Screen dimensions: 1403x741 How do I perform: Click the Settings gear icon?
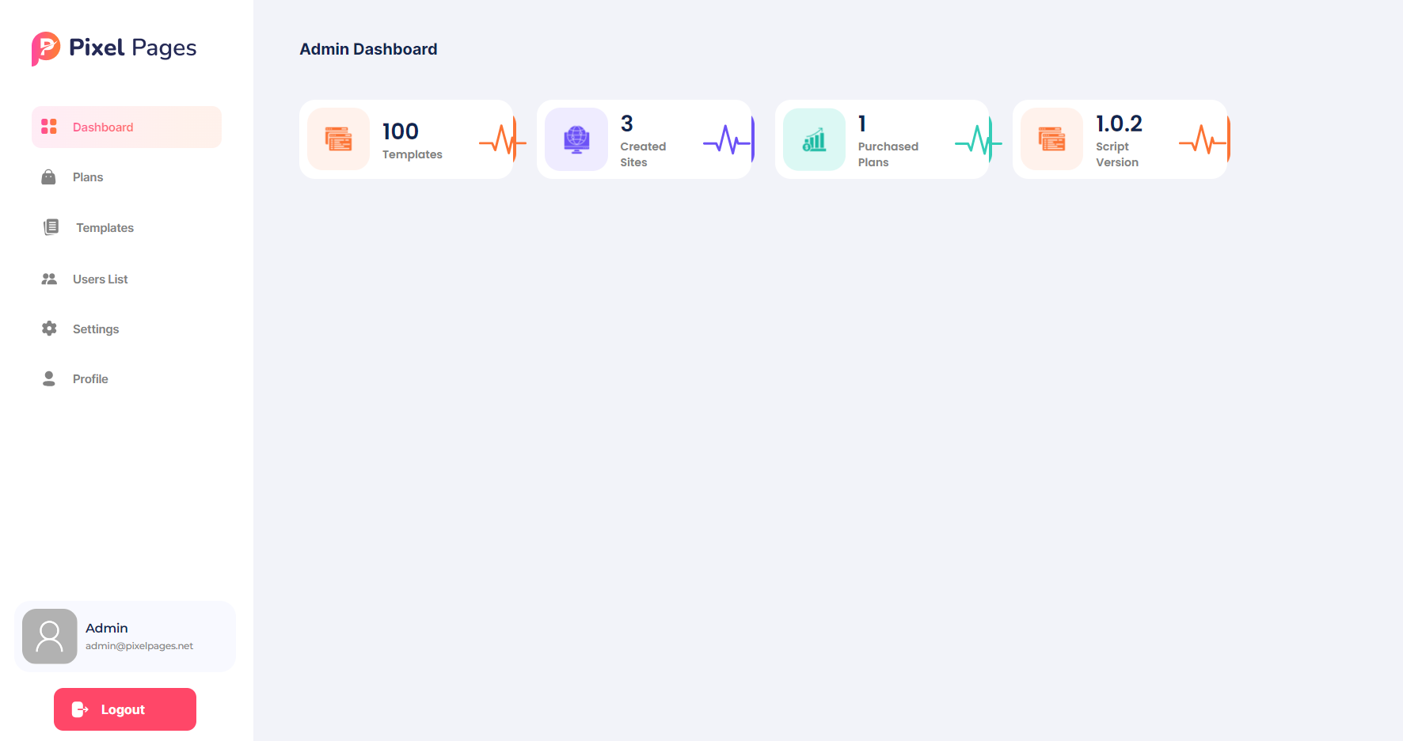coord(49,329)
